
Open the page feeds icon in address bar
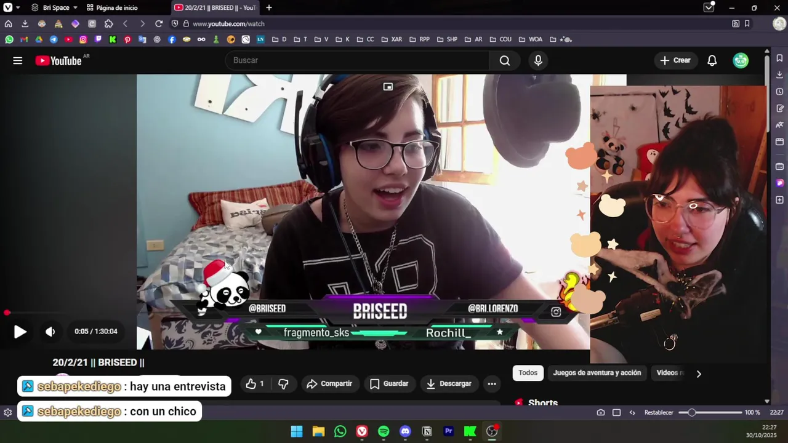coord(736,23)
